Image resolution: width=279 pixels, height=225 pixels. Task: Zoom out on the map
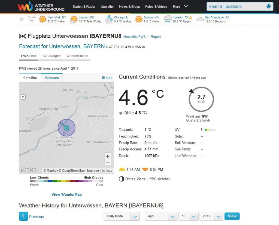pyautogui.click(x=108, y=162)
